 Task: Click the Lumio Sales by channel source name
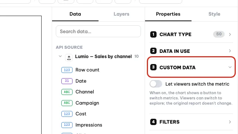(103, 57)
